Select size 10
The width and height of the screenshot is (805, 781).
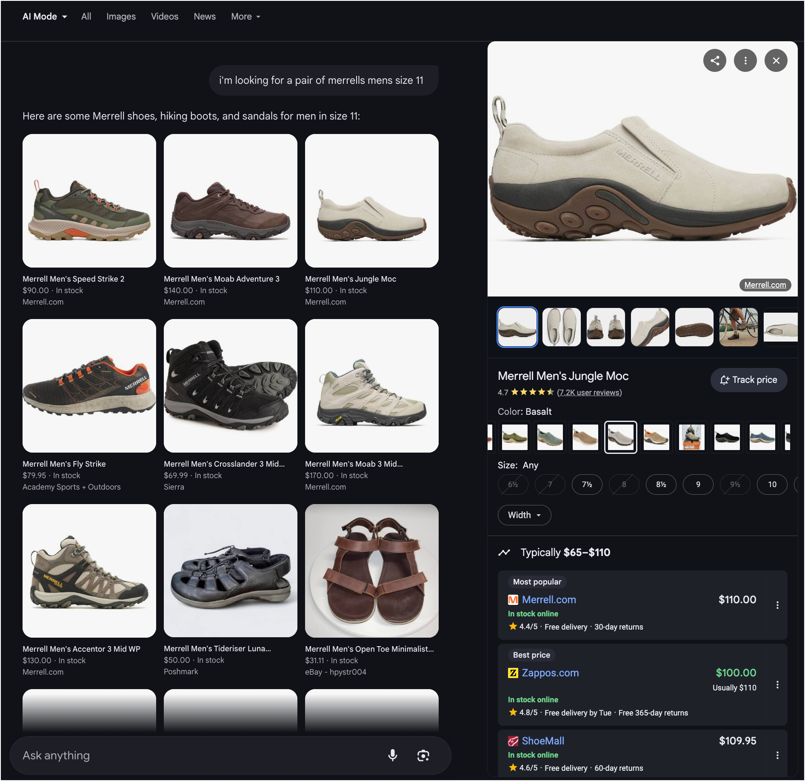click(772, 485)
